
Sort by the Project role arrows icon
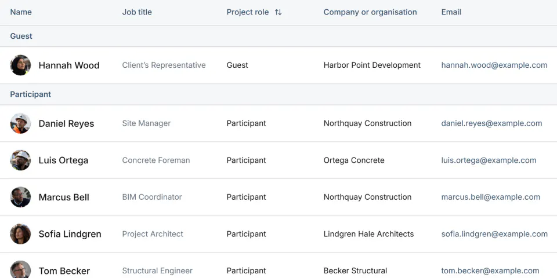[278, 12]
